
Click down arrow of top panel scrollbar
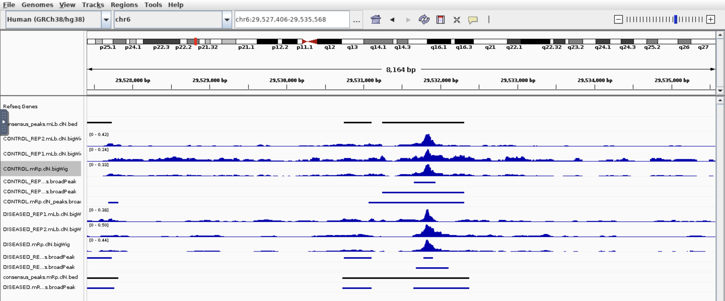click(x=720, y=90)
